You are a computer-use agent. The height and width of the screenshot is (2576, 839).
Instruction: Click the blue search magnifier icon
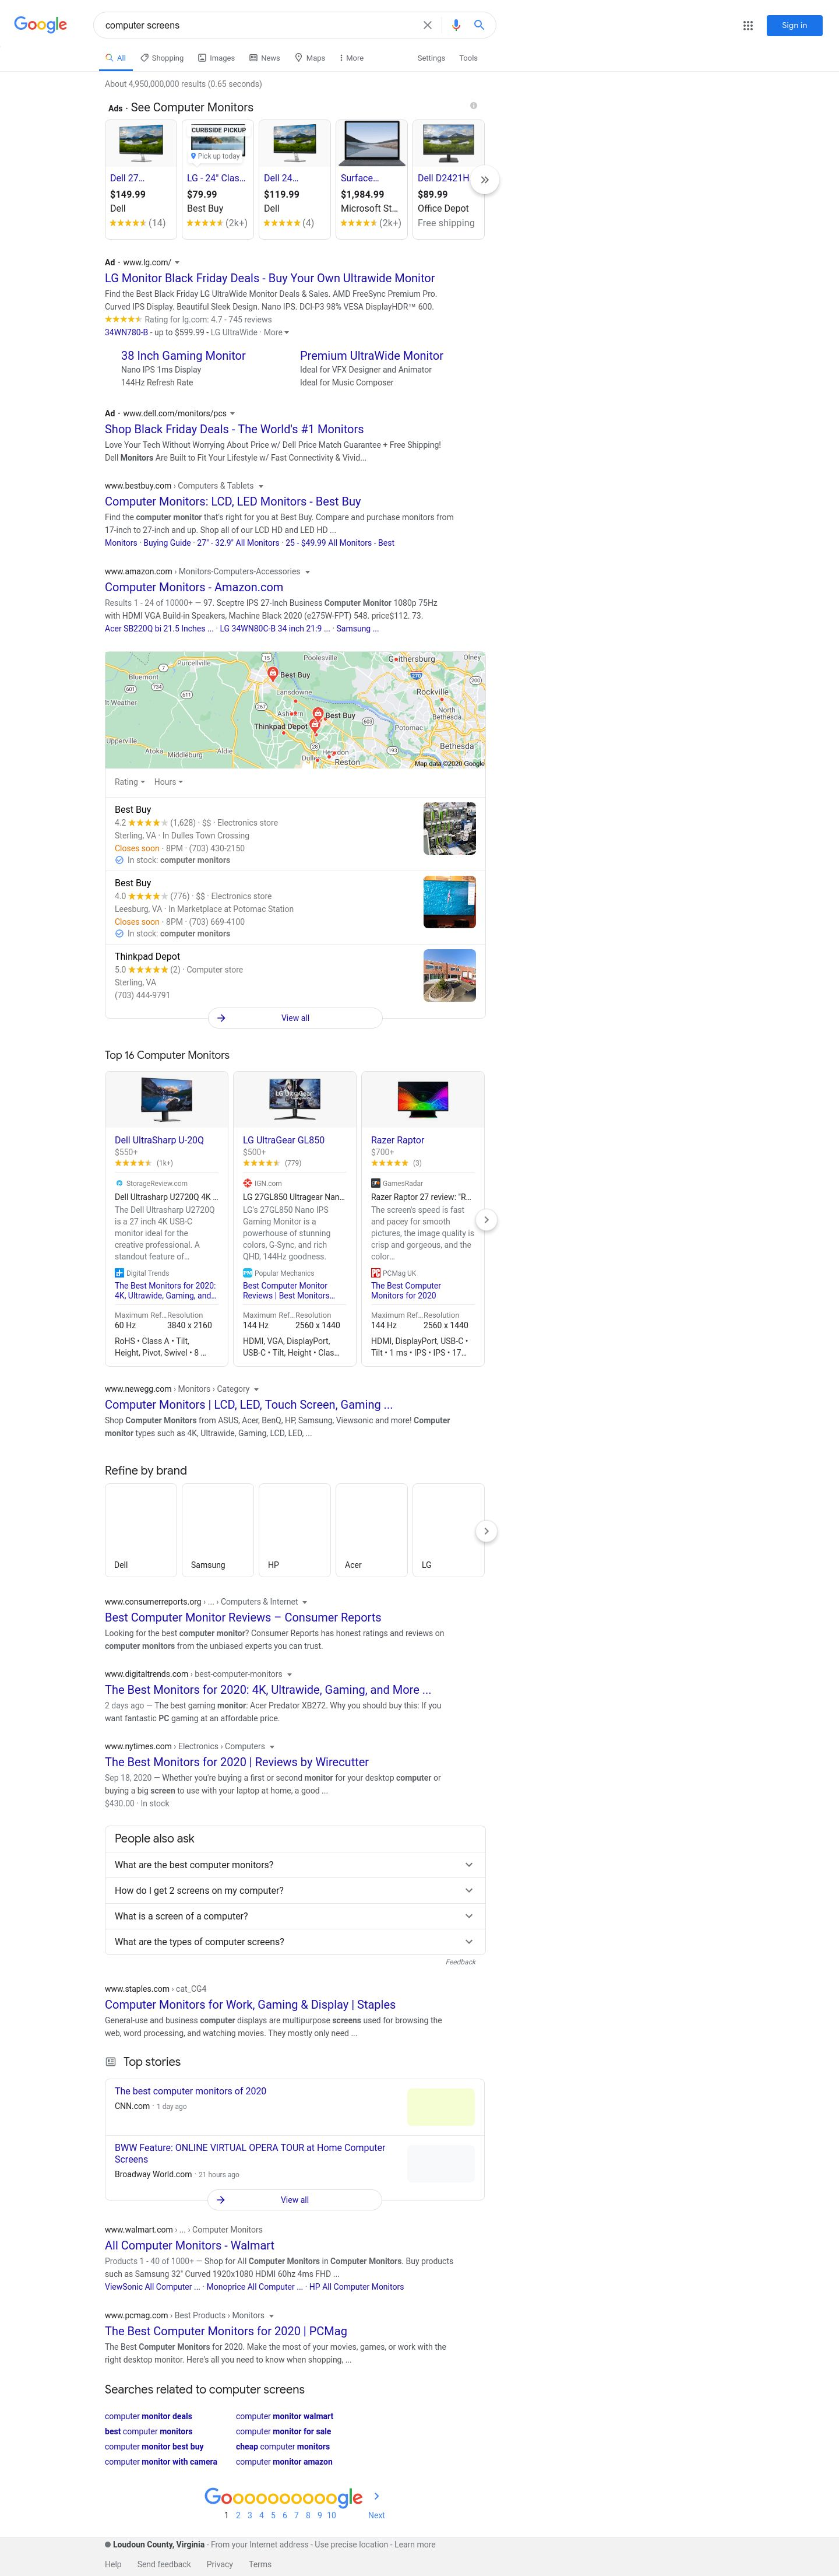[x=480, y=25]
